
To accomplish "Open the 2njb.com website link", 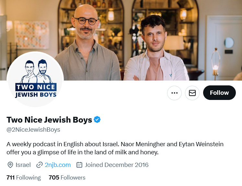I will pyautogui.click(x=58, y=165).
